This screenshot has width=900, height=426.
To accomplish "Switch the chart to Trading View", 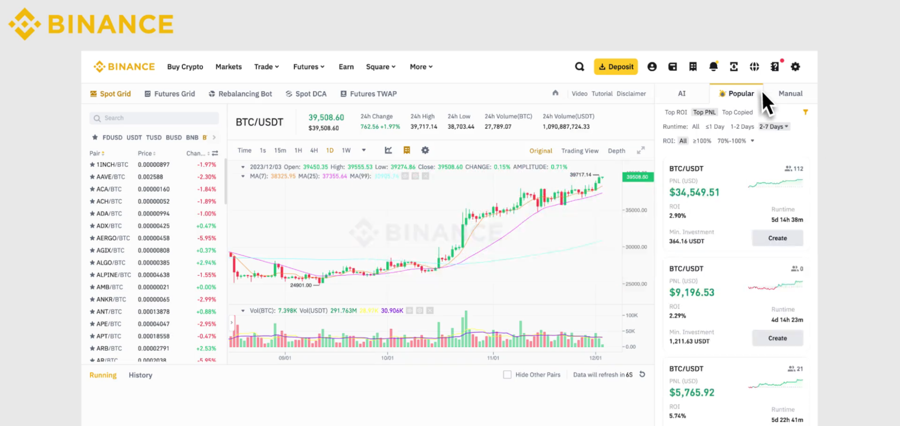I will click(579, 151).
